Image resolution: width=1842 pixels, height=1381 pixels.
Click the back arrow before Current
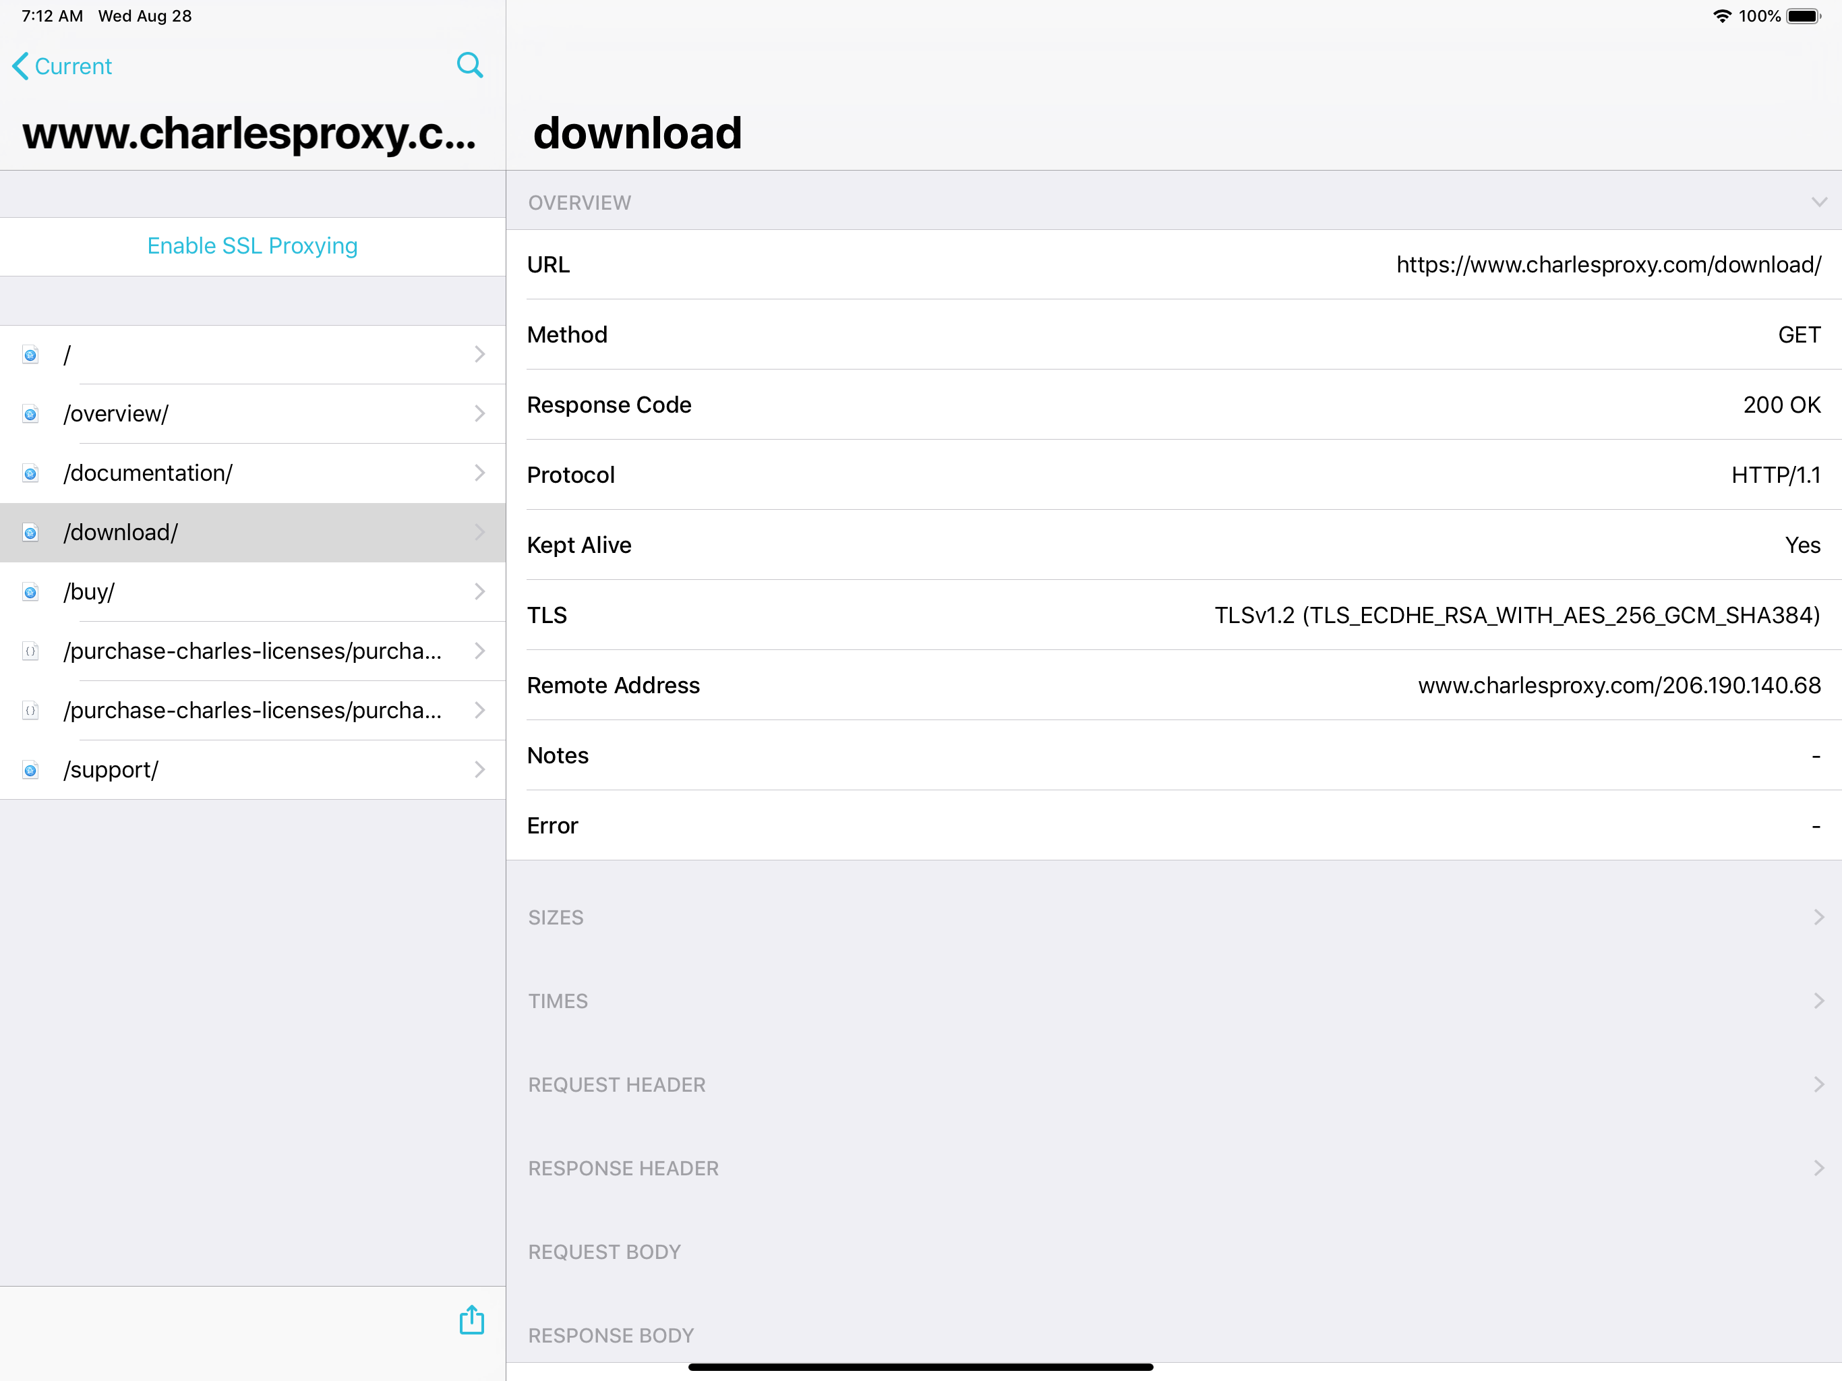coord(21,66)
